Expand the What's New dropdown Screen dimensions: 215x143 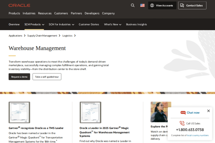pyautogui.click(x=113, y=24)
